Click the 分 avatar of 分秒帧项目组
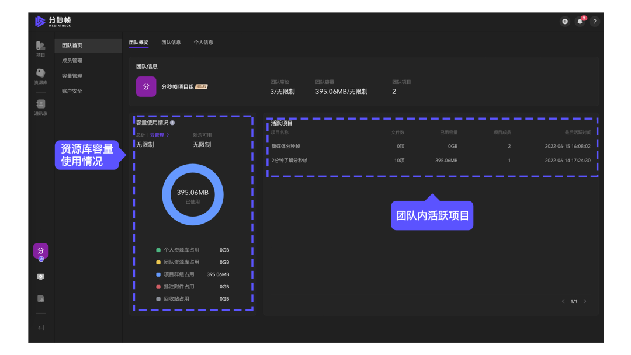Screen dimensions: 631x355 pyautogui.click(x=146, y=86)
